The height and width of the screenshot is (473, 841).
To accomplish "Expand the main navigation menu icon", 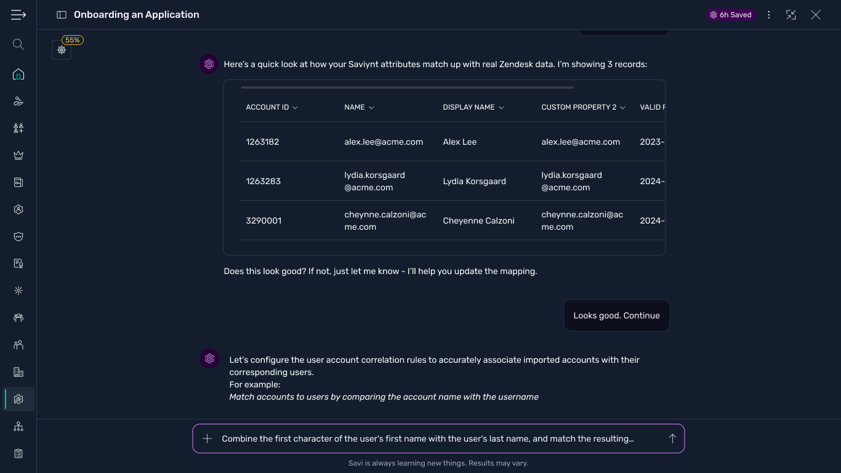I will click(18, 15).
